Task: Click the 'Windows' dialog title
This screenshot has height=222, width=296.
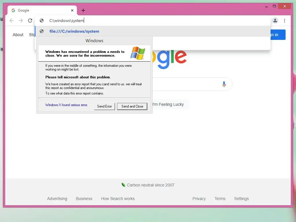Action: tap(95, 40)
